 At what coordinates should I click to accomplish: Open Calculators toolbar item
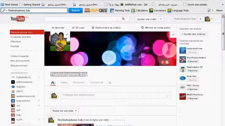click(140, 10)
